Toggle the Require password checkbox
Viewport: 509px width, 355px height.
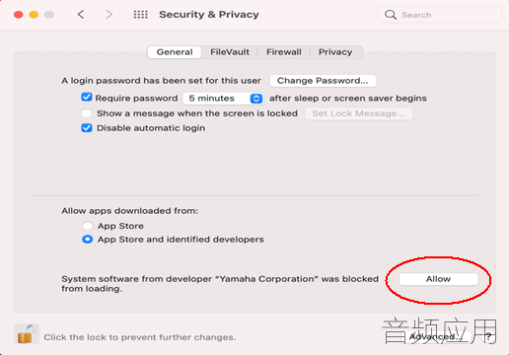click(x=87, y=98)
